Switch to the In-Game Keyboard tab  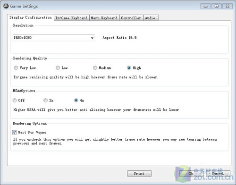click(72, 18)
